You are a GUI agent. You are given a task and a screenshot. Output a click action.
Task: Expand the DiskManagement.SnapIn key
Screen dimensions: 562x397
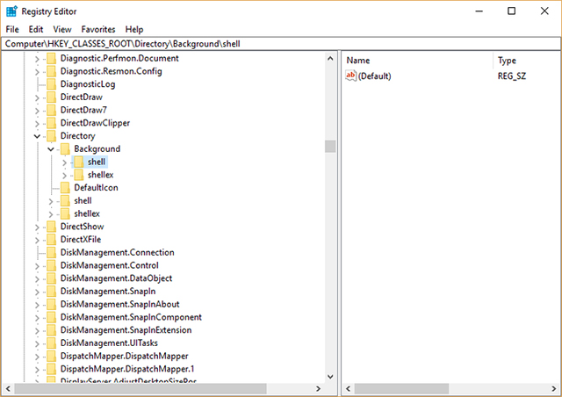pyautogui.click(x=37, y=292)
